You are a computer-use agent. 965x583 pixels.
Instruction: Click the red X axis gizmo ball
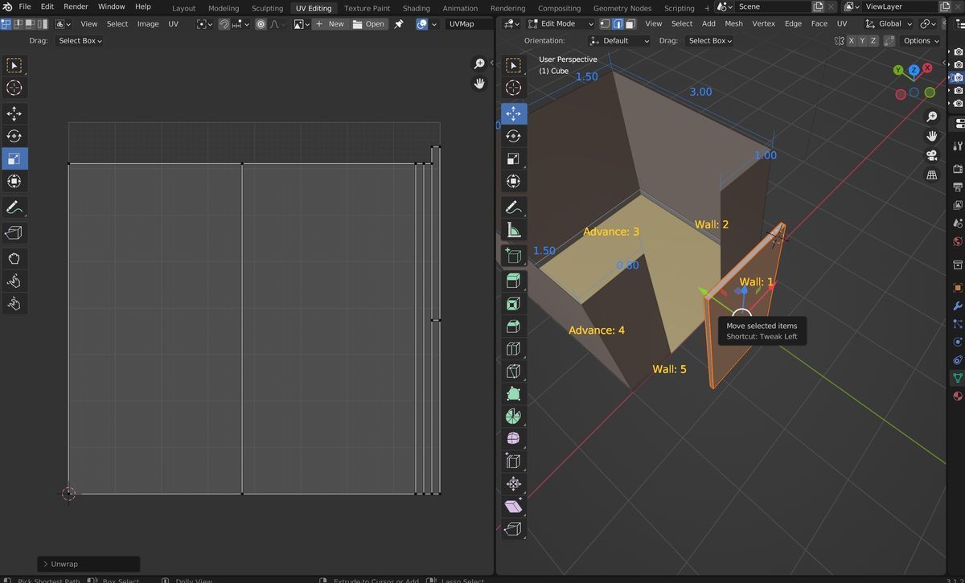click(x=927, y=68)
